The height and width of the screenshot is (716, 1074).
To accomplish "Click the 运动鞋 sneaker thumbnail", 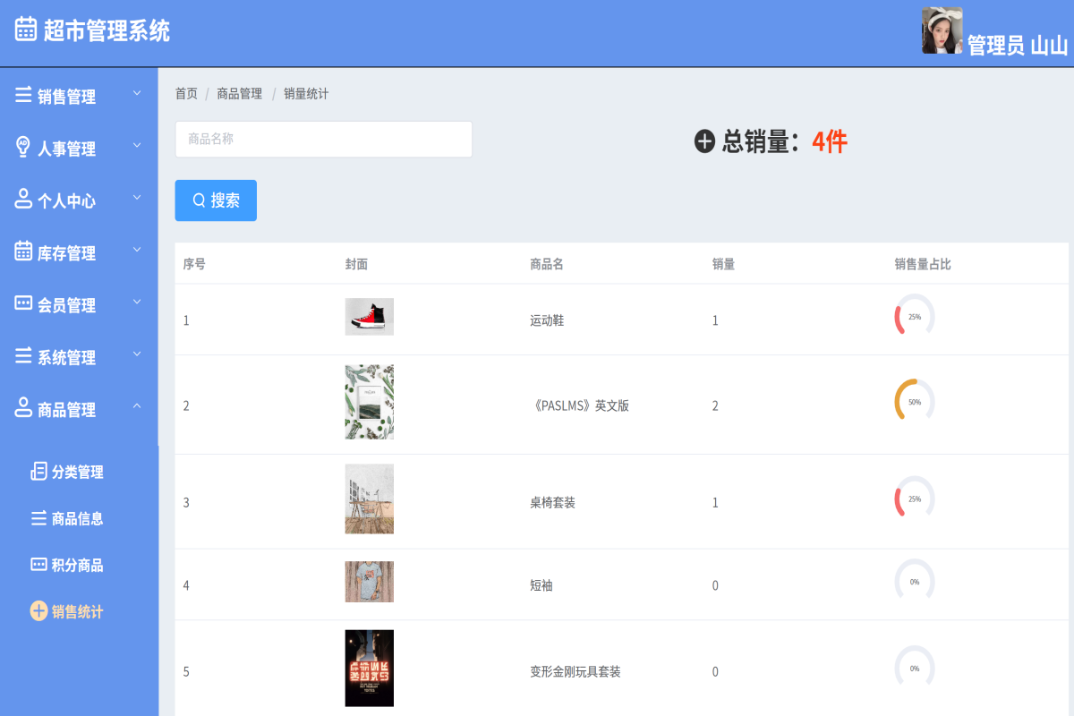I will pyautogui.click(x=369, y=316).
